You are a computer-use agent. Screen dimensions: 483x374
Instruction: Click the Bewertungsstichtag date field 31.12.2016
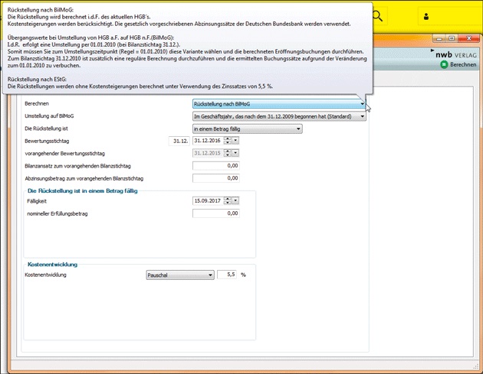[207, 141]
